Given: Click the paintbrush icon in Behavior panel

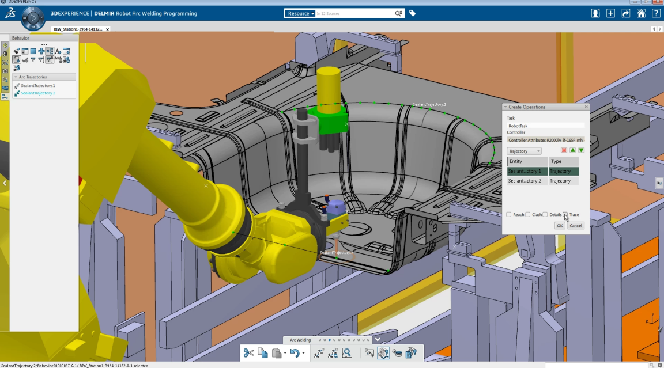Looking at the screenshot, I should pos(17,51).
